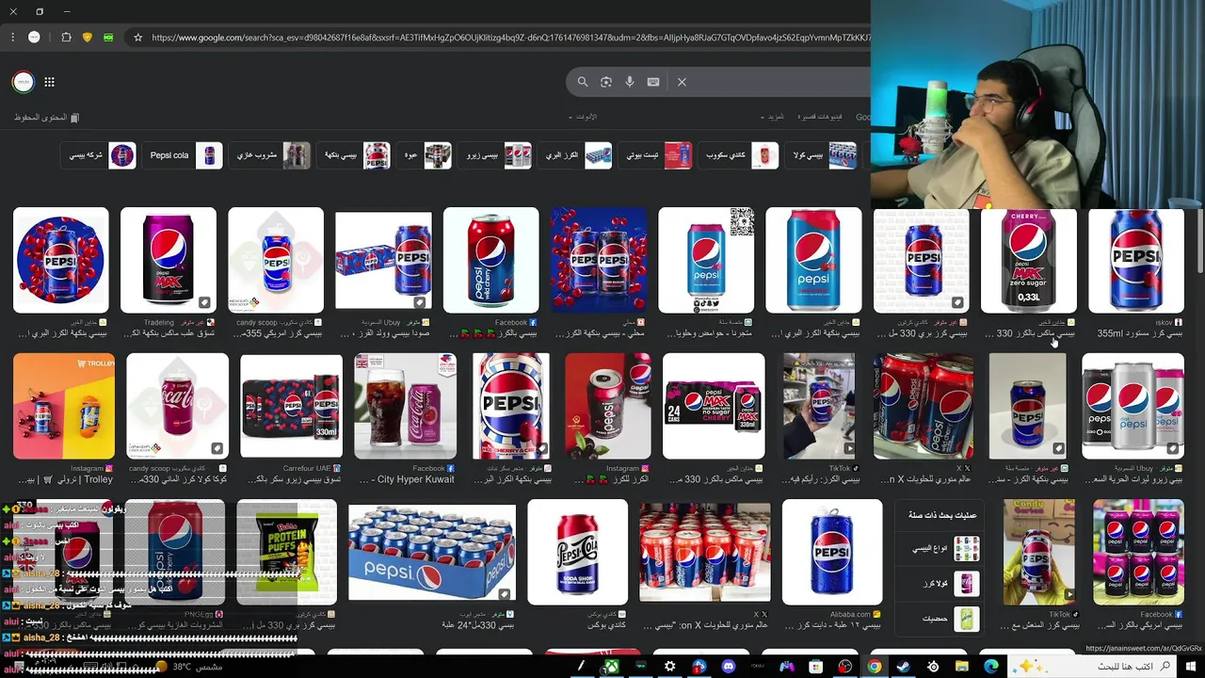Open Carrefour UAE Pepsi 330ml pack image
1205x678 pixels.
(291, 406)
